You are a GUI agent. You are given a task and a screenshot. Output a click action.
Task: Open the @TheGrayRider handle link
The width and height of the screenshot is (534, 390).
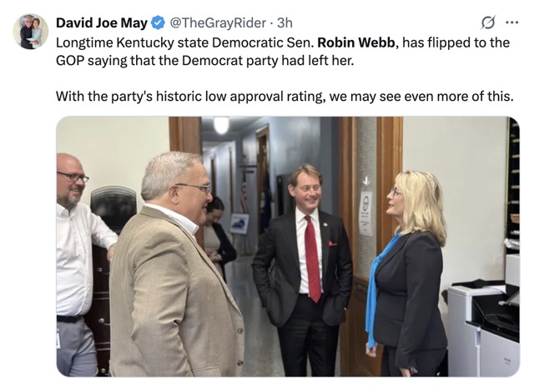pyautogui.click(x=218, y=22)
